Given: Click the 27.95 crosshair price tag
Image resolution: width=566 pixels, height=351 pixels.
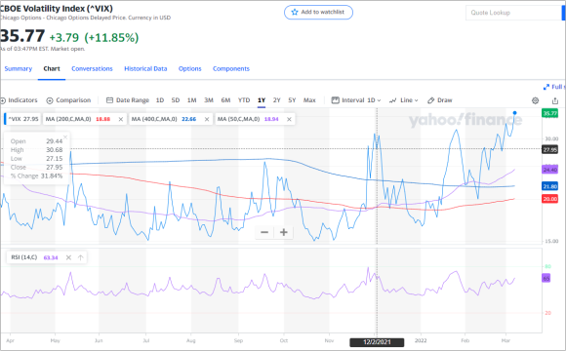Looking at the screenshot, I should [x=549, y=150].
